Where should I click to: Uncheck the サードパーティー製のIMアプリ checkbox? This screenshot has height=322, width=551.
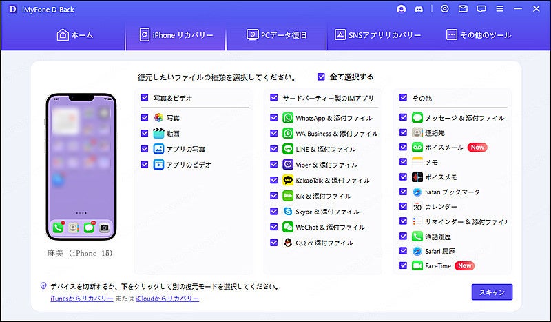273,97
